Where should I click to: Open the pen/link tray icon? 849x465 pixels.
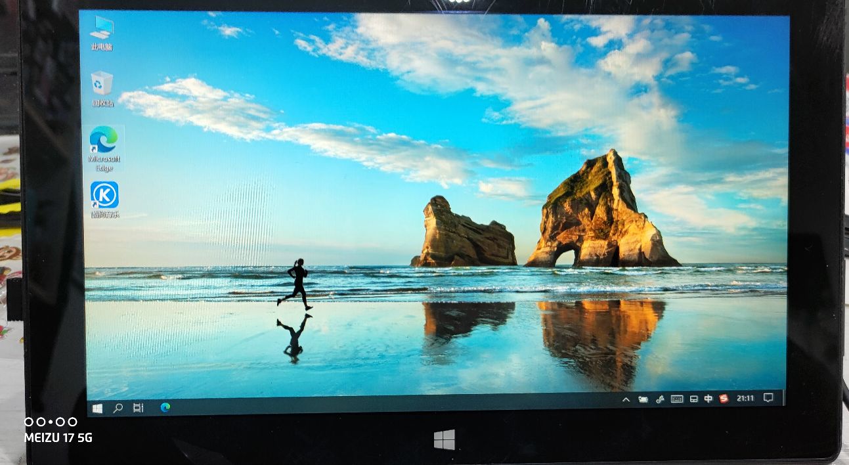[660, 399]
